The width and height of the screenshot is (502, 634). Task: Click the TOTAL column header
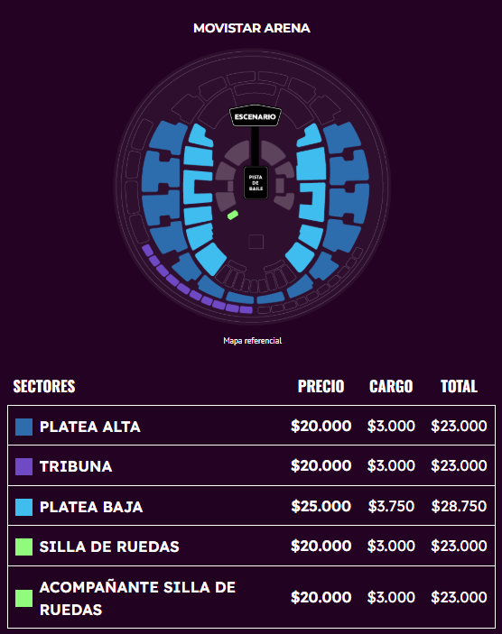459,386
